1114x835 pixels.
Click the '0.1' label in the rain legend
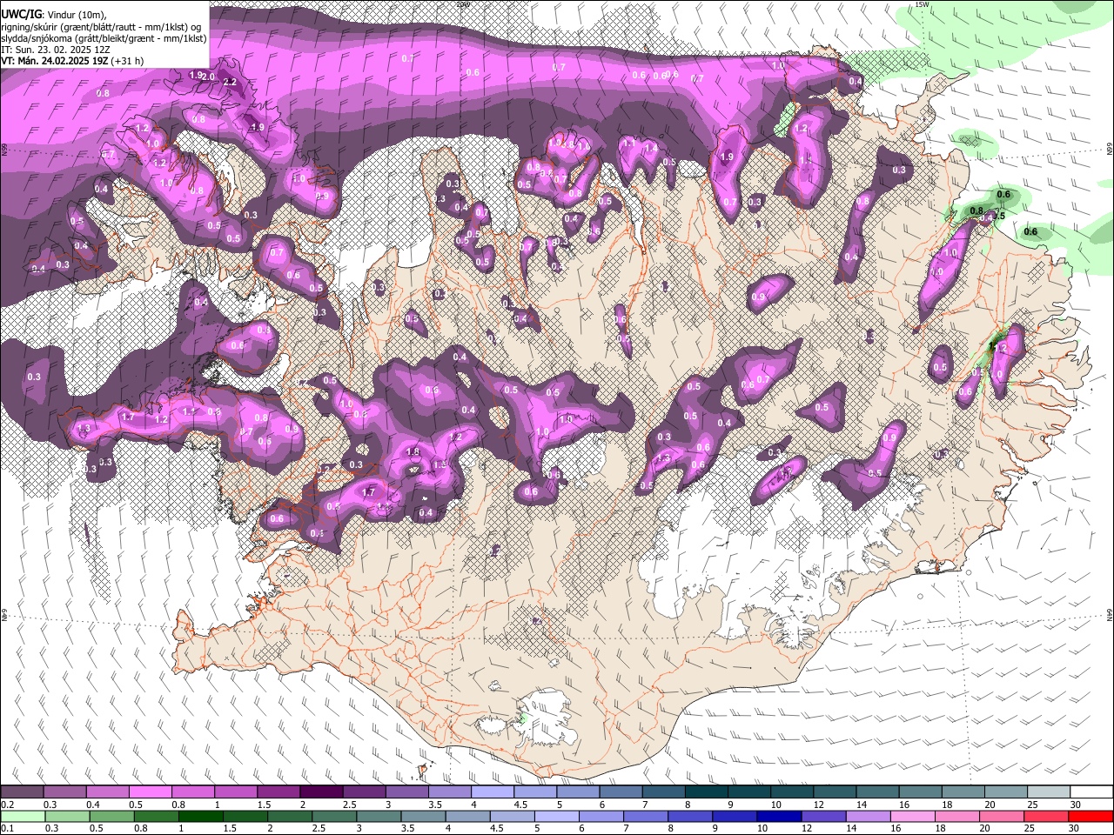(6, 829)
